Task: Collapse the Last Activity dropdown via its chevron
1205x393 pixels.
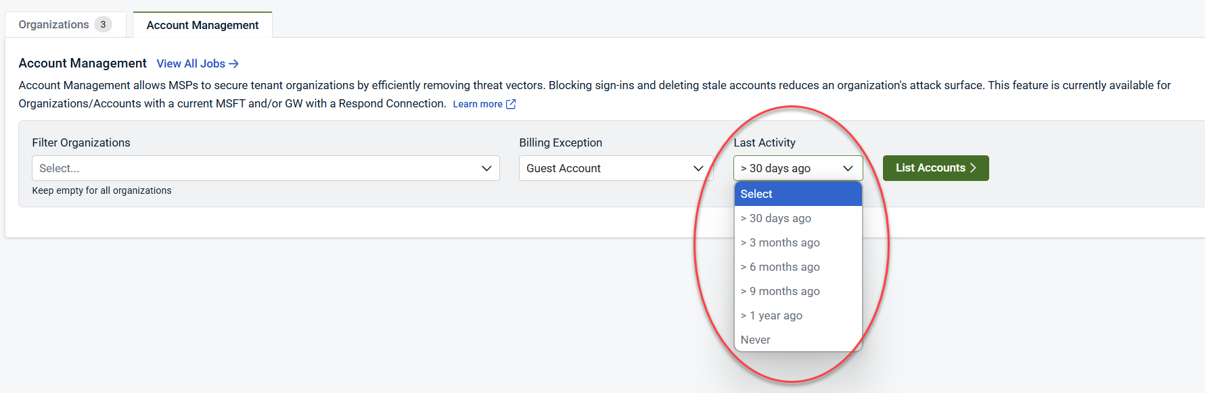Action: tap(848, 168)
